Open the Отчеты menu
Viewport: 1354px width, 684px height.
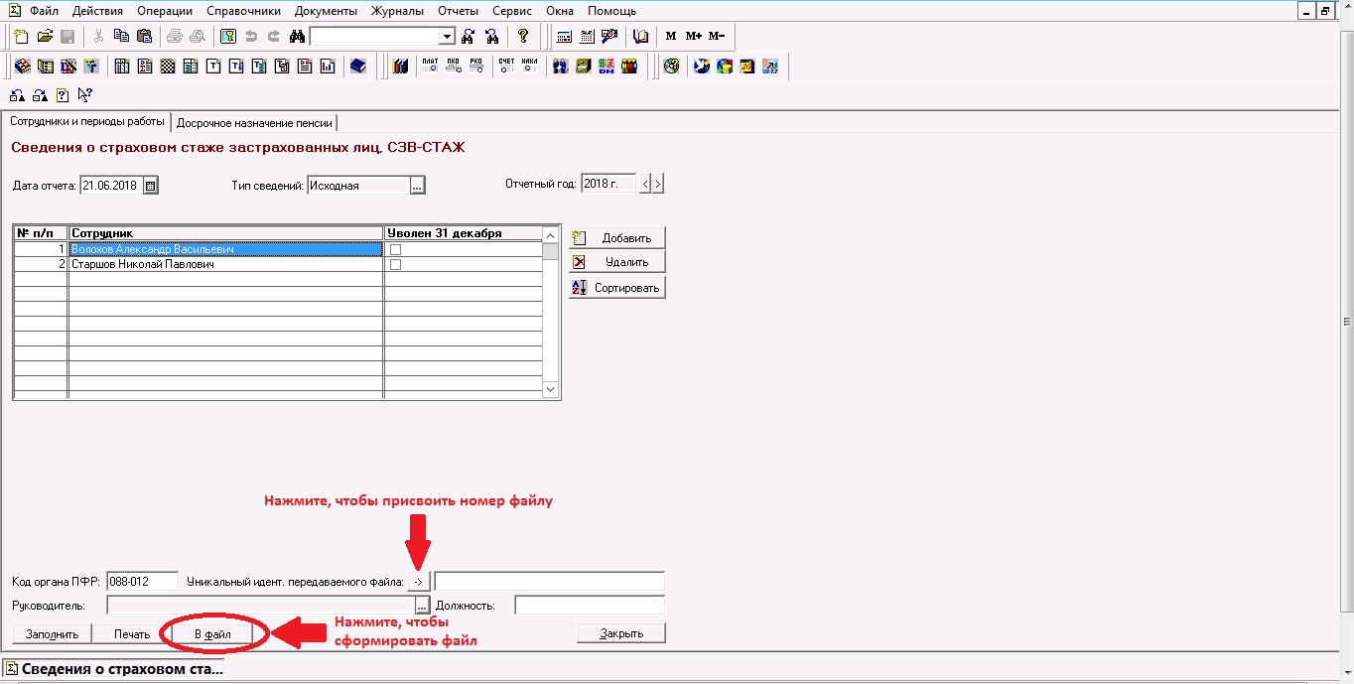pos(458,11)
